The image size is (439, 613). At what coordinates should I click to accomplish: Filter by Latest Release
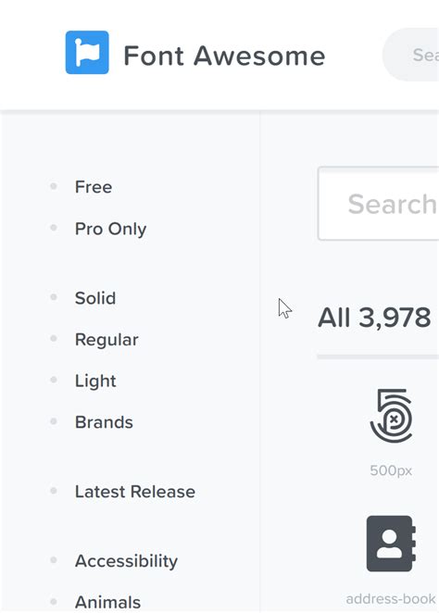[x=135, y=492]
